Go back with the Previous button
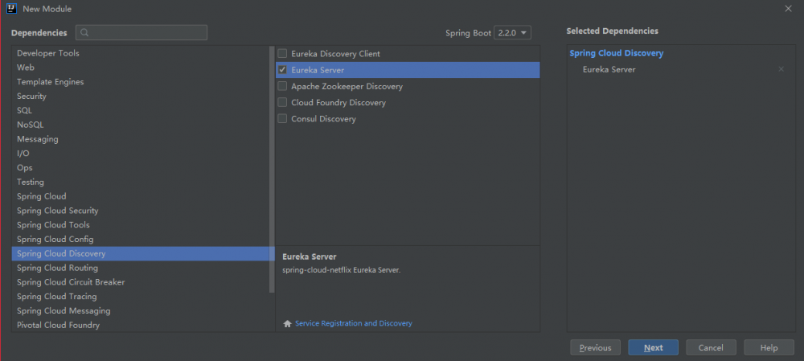Viewport: 804px width, 361px height. (x=595, y=347)
